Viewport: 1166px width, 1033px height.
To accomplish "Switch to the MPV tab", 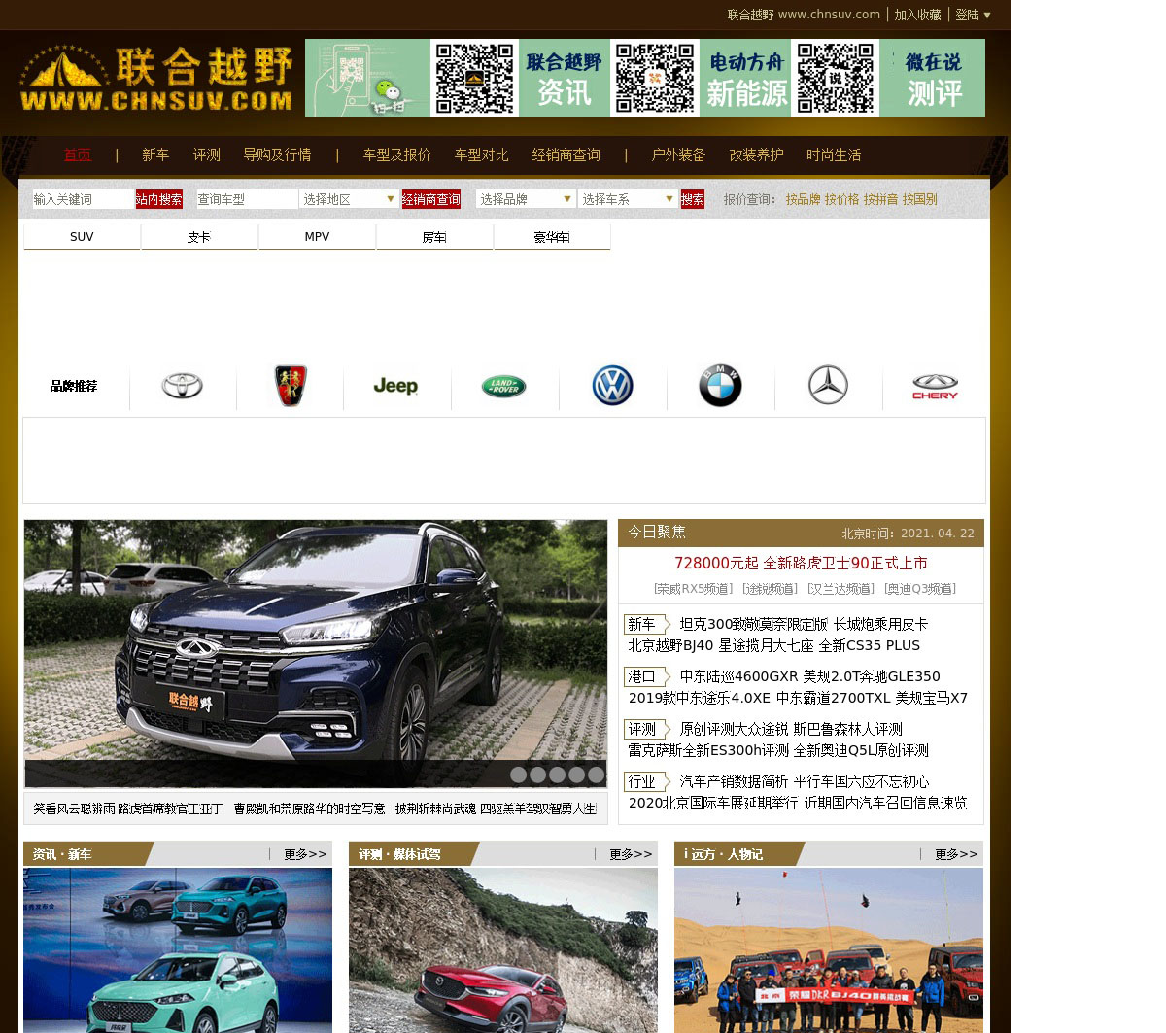I will point(317,237).
